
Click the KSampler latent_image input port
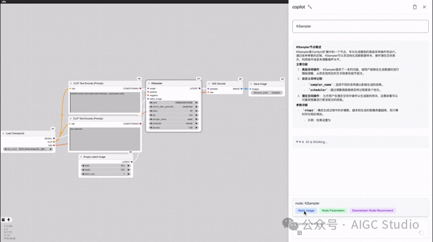tap(148, 99)
